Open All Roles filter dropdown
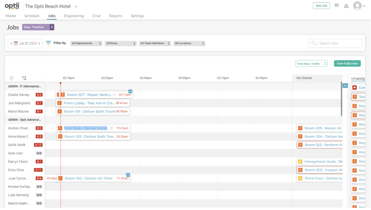 pyautogui.click(x=120, y=43)
